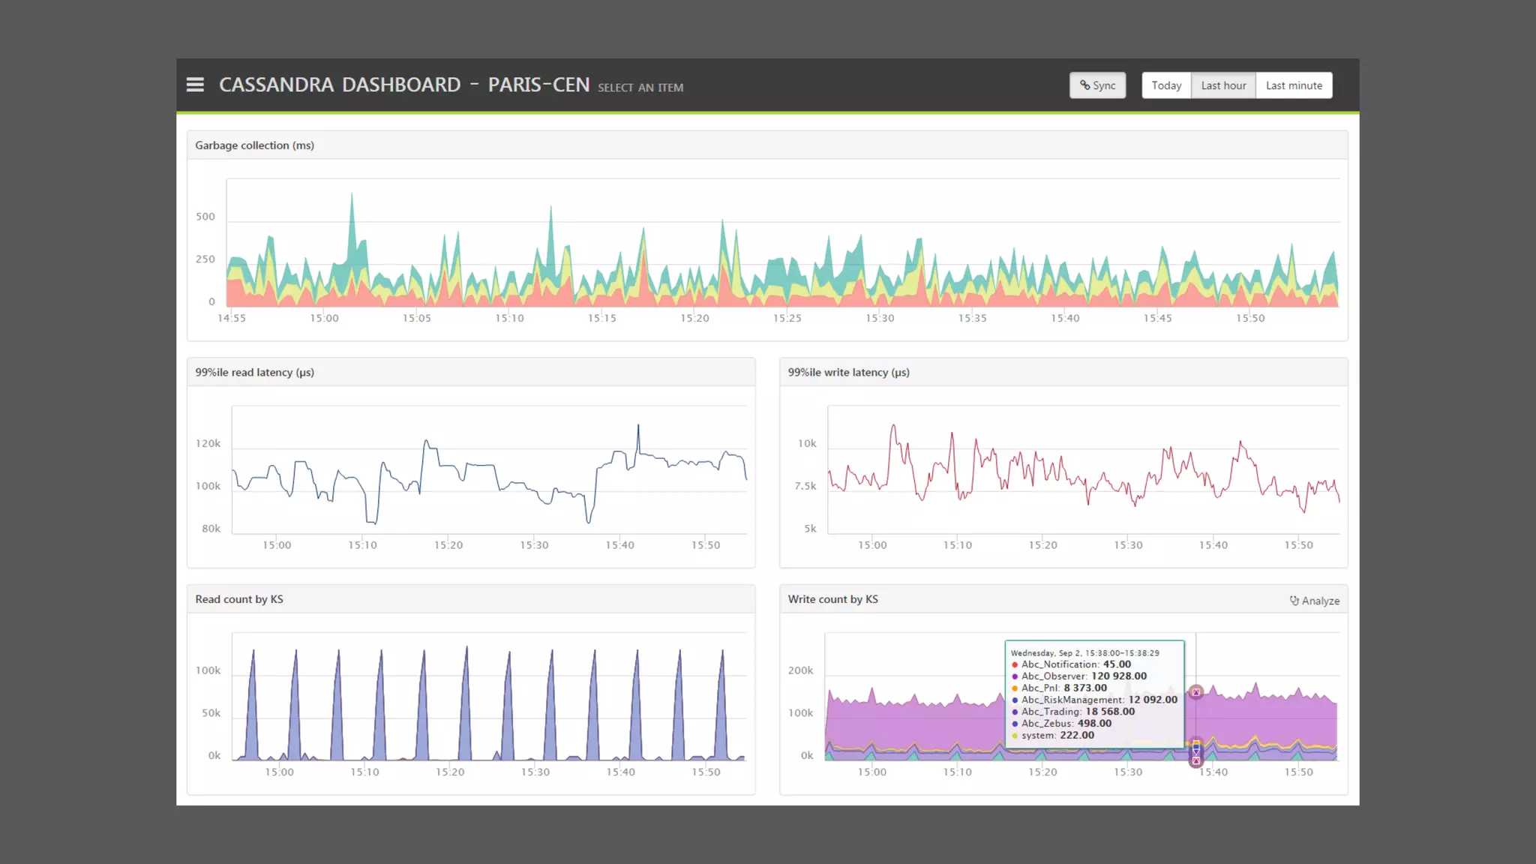The width and height of the screenshot is (1536, 864).
Task: Click red Abc_Notification dot in tooltip
Action: [x=1015, y=664]
